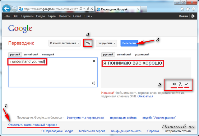Open Веб in the Google bar
Image resolution: width=199 pixels, height=136 pixels.
[15, 16]
